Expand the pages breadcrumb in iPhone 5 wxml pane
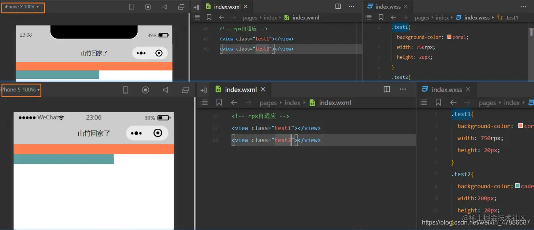The height and width of the screenshot is (230, 534). tap(268, 103)
